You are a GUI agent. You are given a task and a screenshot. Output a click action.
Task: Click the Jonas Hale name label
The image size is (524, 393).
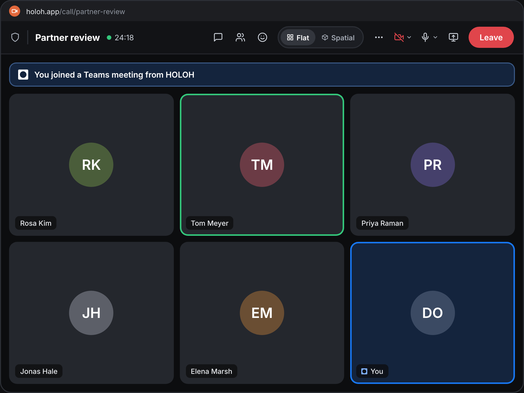tap(39, 371)
